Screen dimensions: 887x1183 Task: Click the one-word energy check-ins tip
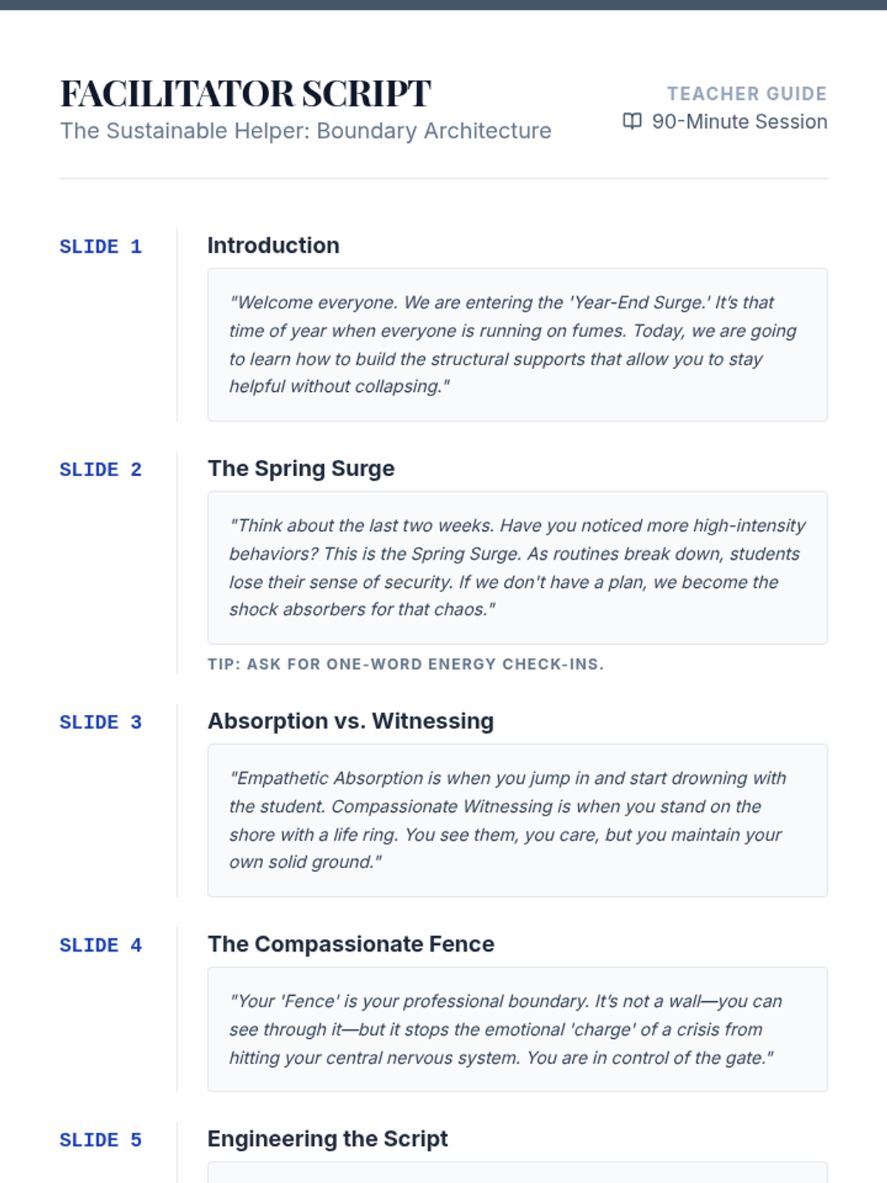coord(406,664)
